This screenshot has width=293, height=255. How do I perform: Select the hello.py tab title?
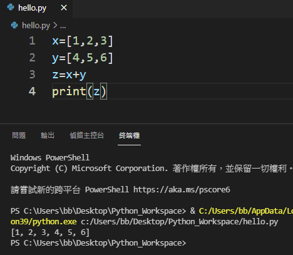[x=33, y=8]
